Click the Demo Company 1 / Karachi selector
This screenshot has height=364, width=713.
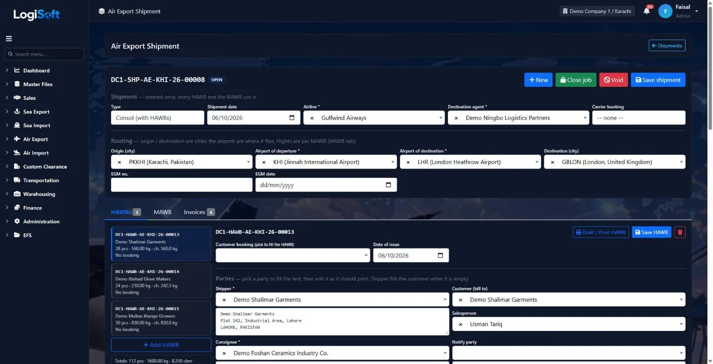point(597,11)
